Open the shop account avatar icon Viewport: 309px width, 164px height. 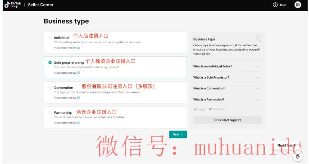click(298, 5)
